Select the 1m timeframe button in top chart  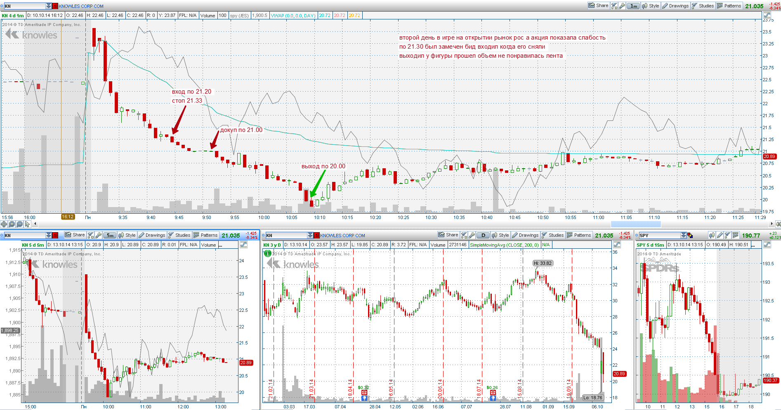(633, 6)
